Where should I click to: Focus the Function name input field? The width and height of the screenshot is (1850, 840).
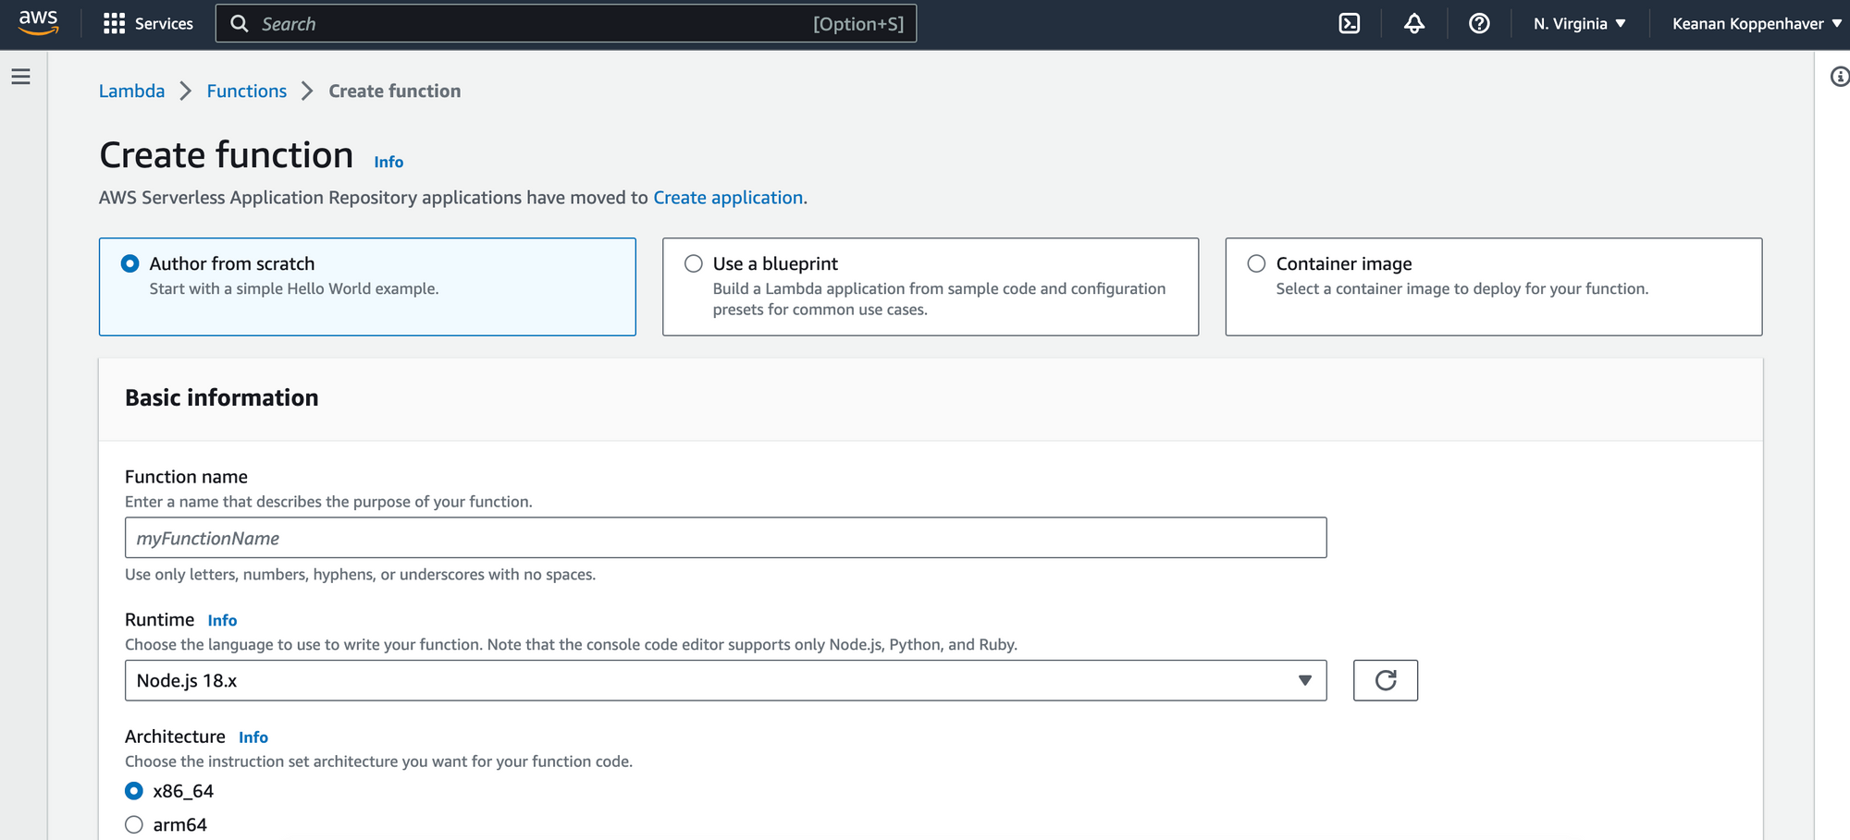(725, 538)
